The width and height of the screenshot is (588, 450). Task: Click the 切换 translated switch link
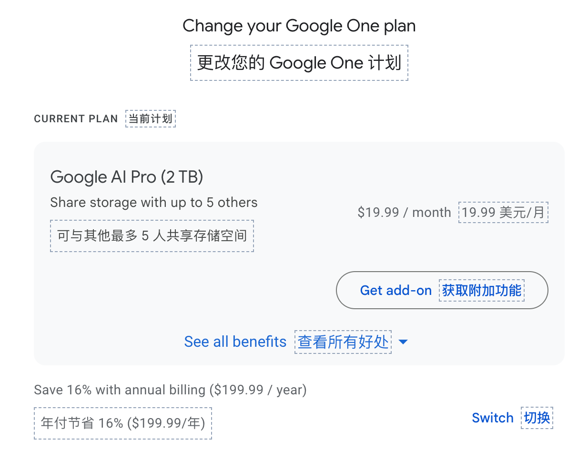point(537,418)
